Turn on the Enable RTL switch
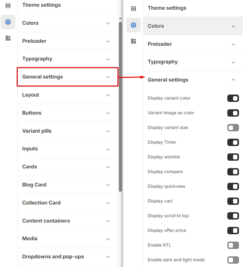Screen dimensions: 243x267 tap(233, 245)
